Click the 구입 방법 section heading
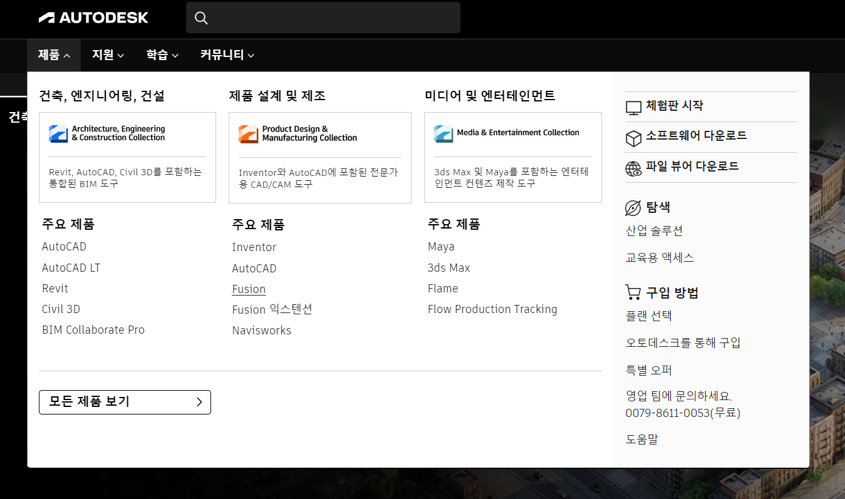This screenshot has width=845, height=499. click(672, 292)
